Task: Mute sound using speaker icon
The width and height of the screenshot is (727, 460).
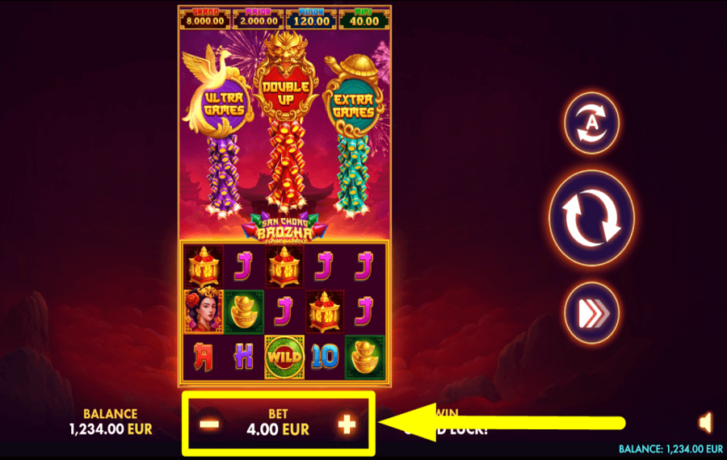Action: click(x=706, y=423)
